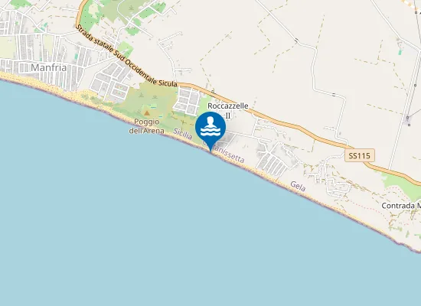Viewport: 421px width, 306px height.
Task: Click the Roccazzelle II place label
Action: (227, 110)
